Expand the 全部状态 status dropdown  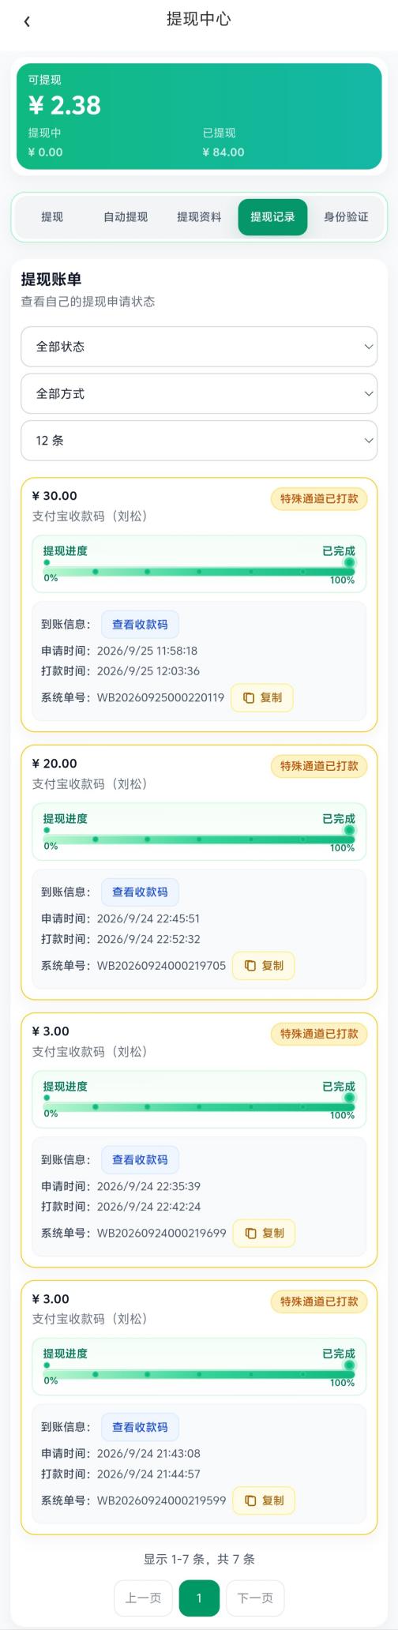click(x=199, y=347)
